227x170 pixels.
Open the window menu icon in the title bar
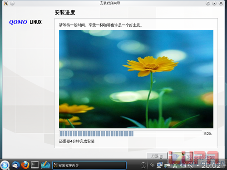(x=6, y=3)
